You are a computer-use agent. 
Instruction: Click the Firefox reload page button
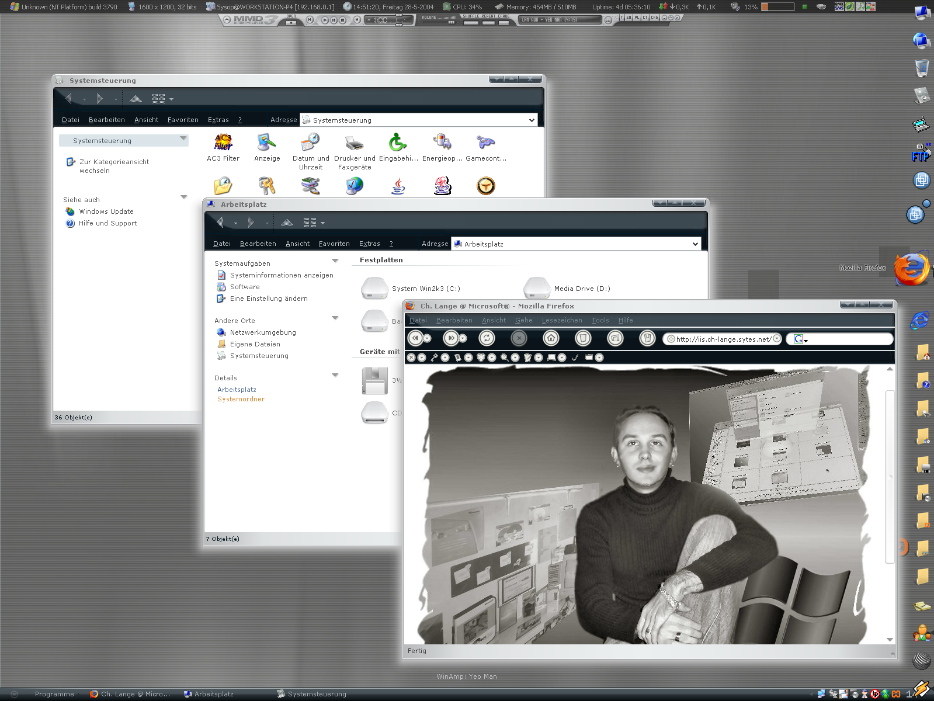tap(487, 338)
